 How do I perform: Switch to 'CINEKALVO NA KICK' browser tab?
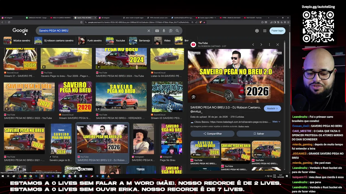click(36, 18)
